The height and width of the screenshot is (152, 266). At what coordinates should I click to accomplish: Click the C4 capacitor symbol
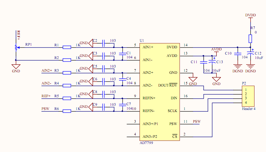(x=122, y=79)
